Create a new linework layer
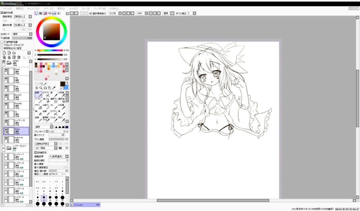Viewport: 360px width, 211px height. [9, 53]
